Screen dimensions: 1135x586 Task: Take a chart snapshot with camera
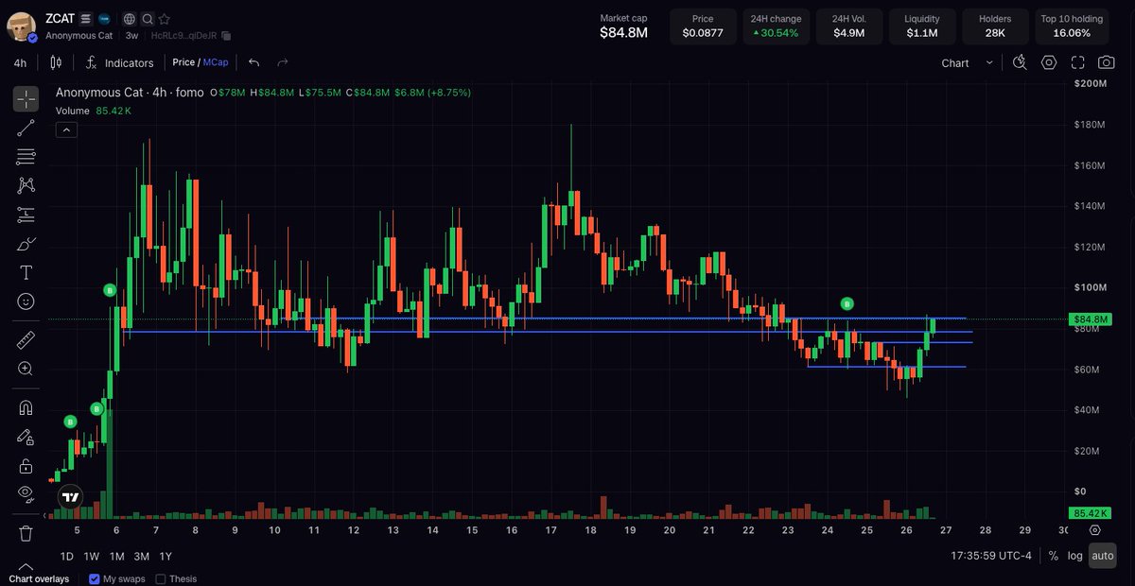click(x=1106, y=62)
